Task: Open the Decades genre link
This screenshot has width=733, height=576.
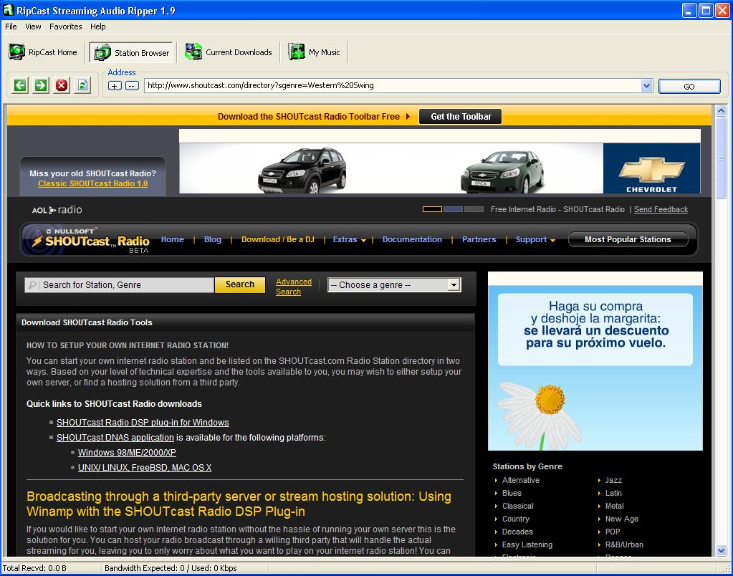Action: 517,532
